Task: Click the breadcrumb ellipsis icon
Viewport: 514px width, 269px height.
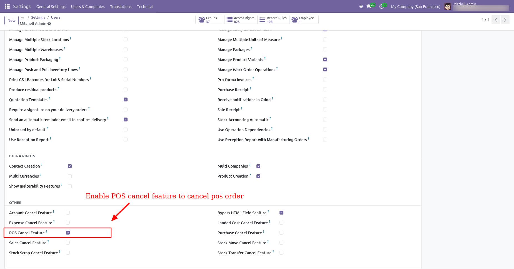Action: coord(23,18)
